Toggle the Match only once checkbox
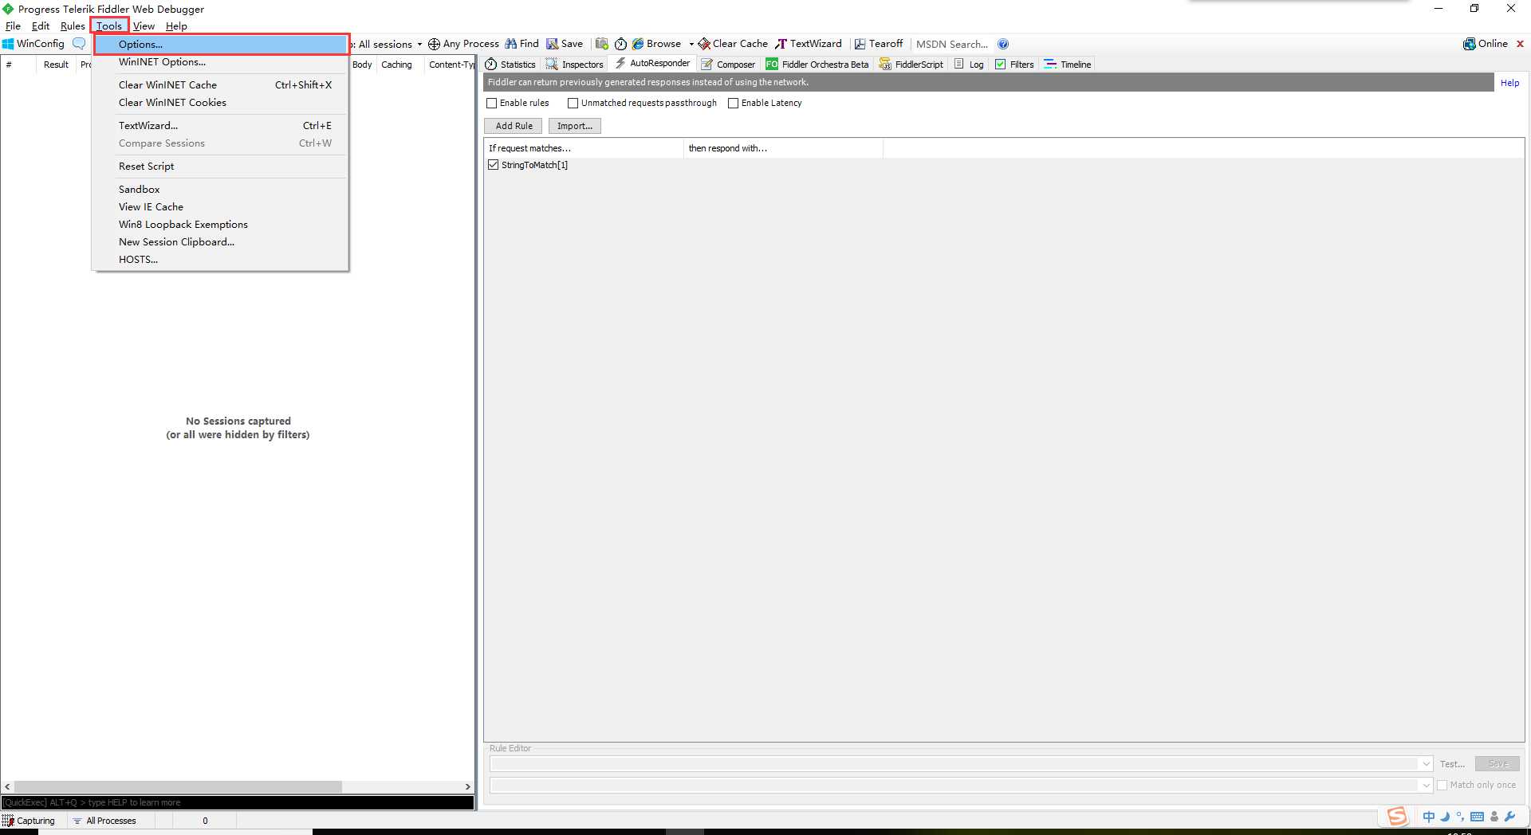Viewport: 1531px width, 835px height. point(1442,785)
